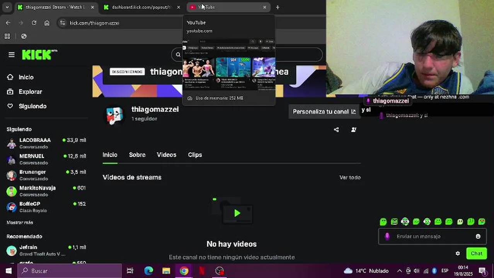Click the search magnifier in Kick search box
This screenshot has width=494, height=278.
(178, 55)
